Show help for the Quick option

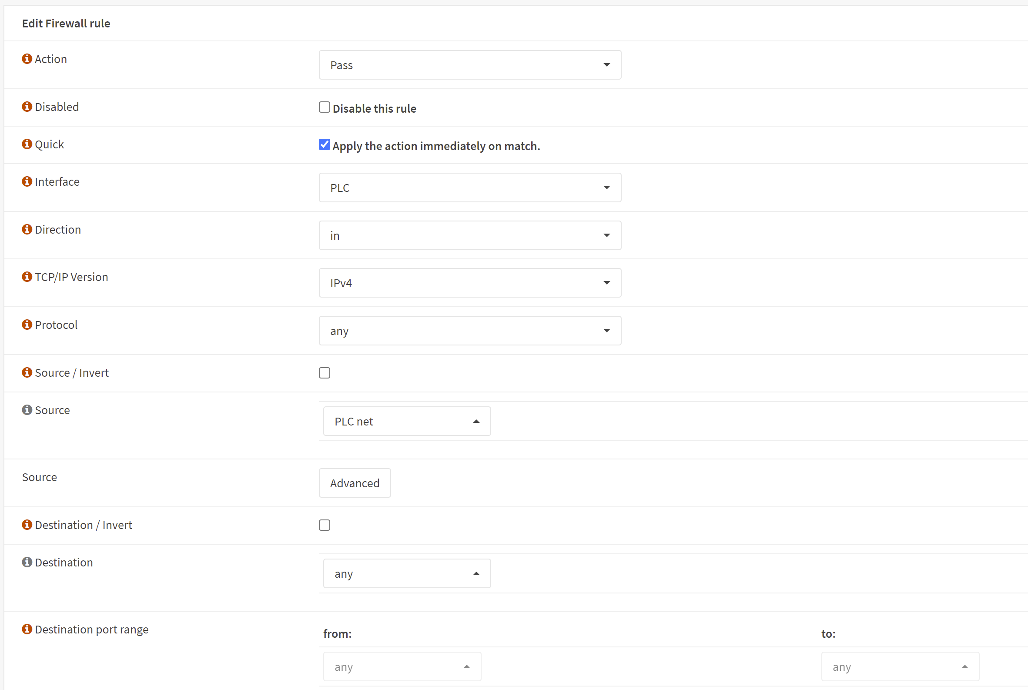(x=27, y=144)
